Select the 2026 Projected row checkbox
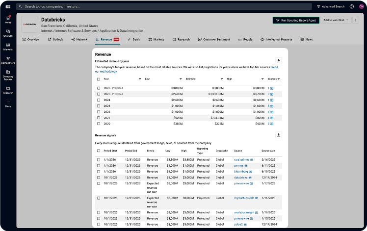 (99, 88)
